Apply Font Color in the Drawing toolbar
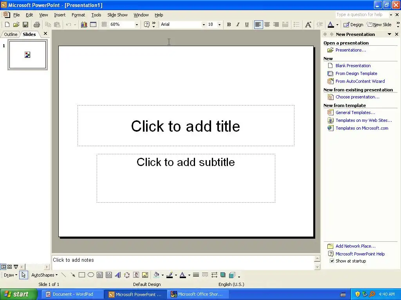 pyautogui.click(x=182, y=275)
